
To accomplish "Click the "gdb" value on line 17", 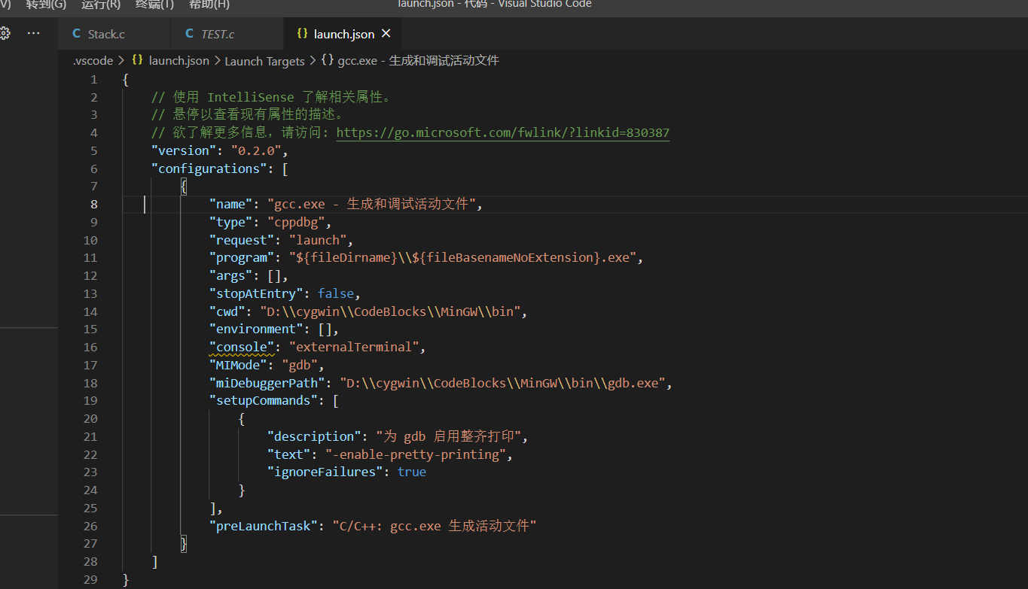I will (300, 366).
